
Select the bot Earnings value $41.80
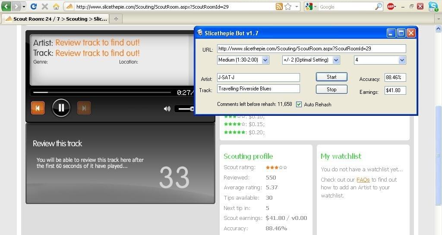pos(395,90)
